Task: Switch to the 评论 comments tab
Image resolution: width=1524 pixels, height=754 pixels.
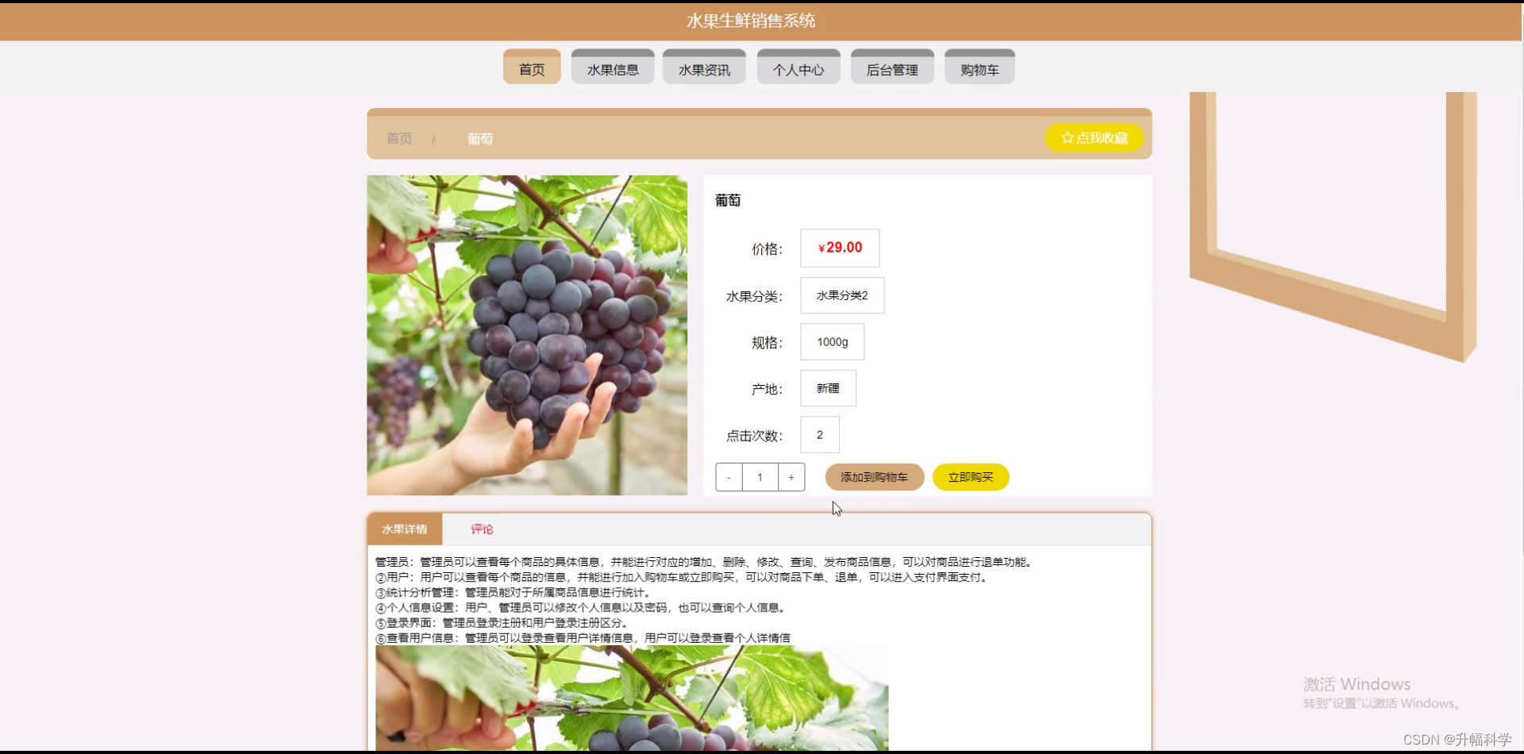Action: tap(482, 529)
